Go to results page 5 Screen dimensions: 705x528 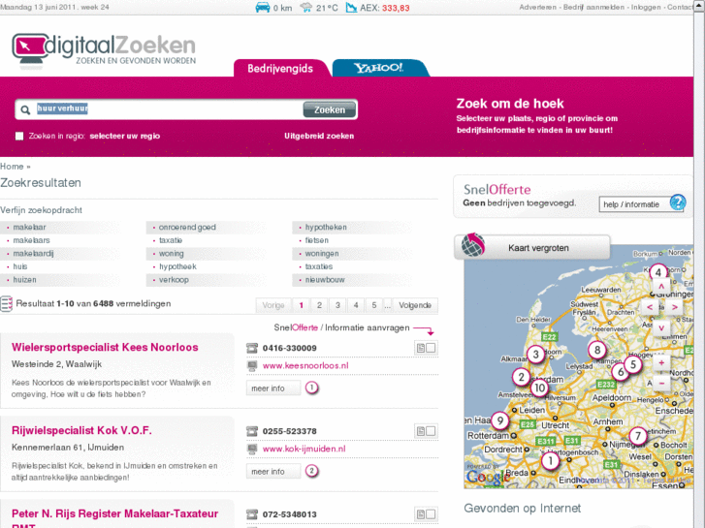(374, 305)
